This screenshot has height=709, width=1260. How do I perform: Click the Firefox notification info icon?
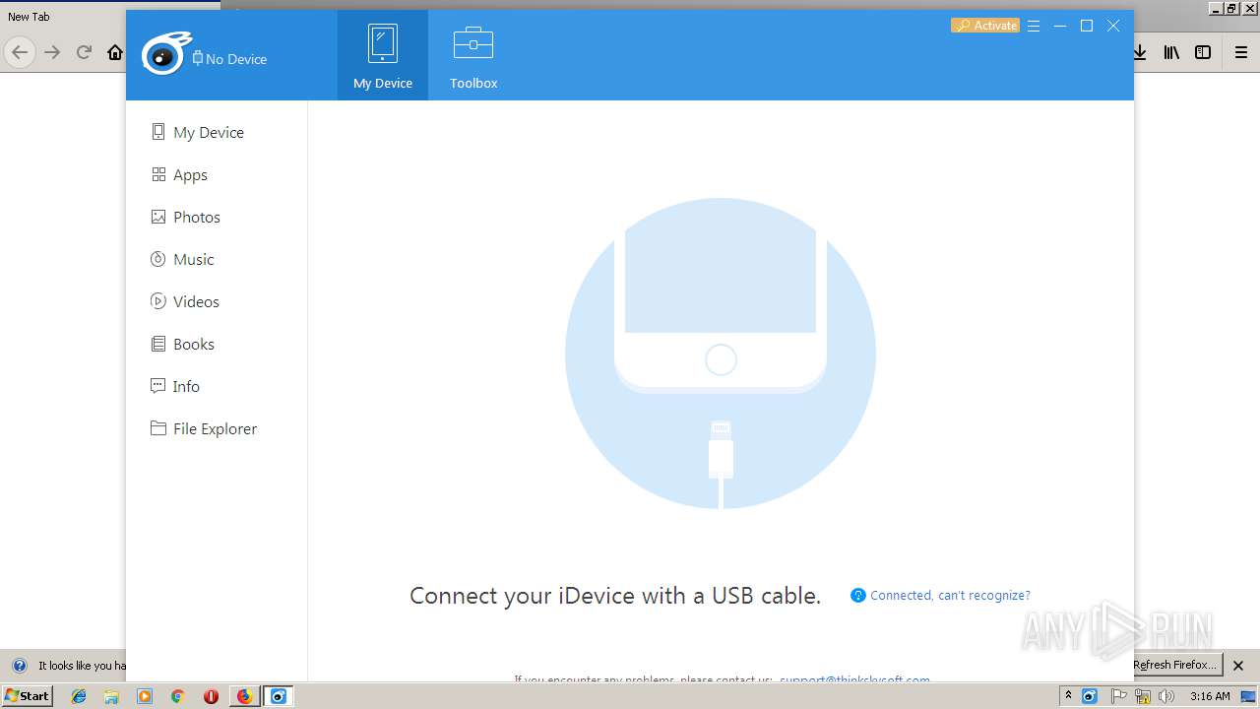point(19,666)
